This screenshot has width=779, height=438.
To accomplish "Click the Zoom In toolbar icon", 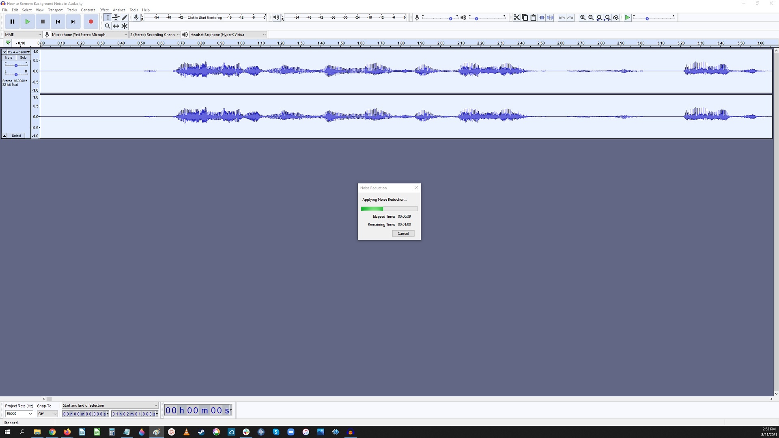I will coord(582,17).
